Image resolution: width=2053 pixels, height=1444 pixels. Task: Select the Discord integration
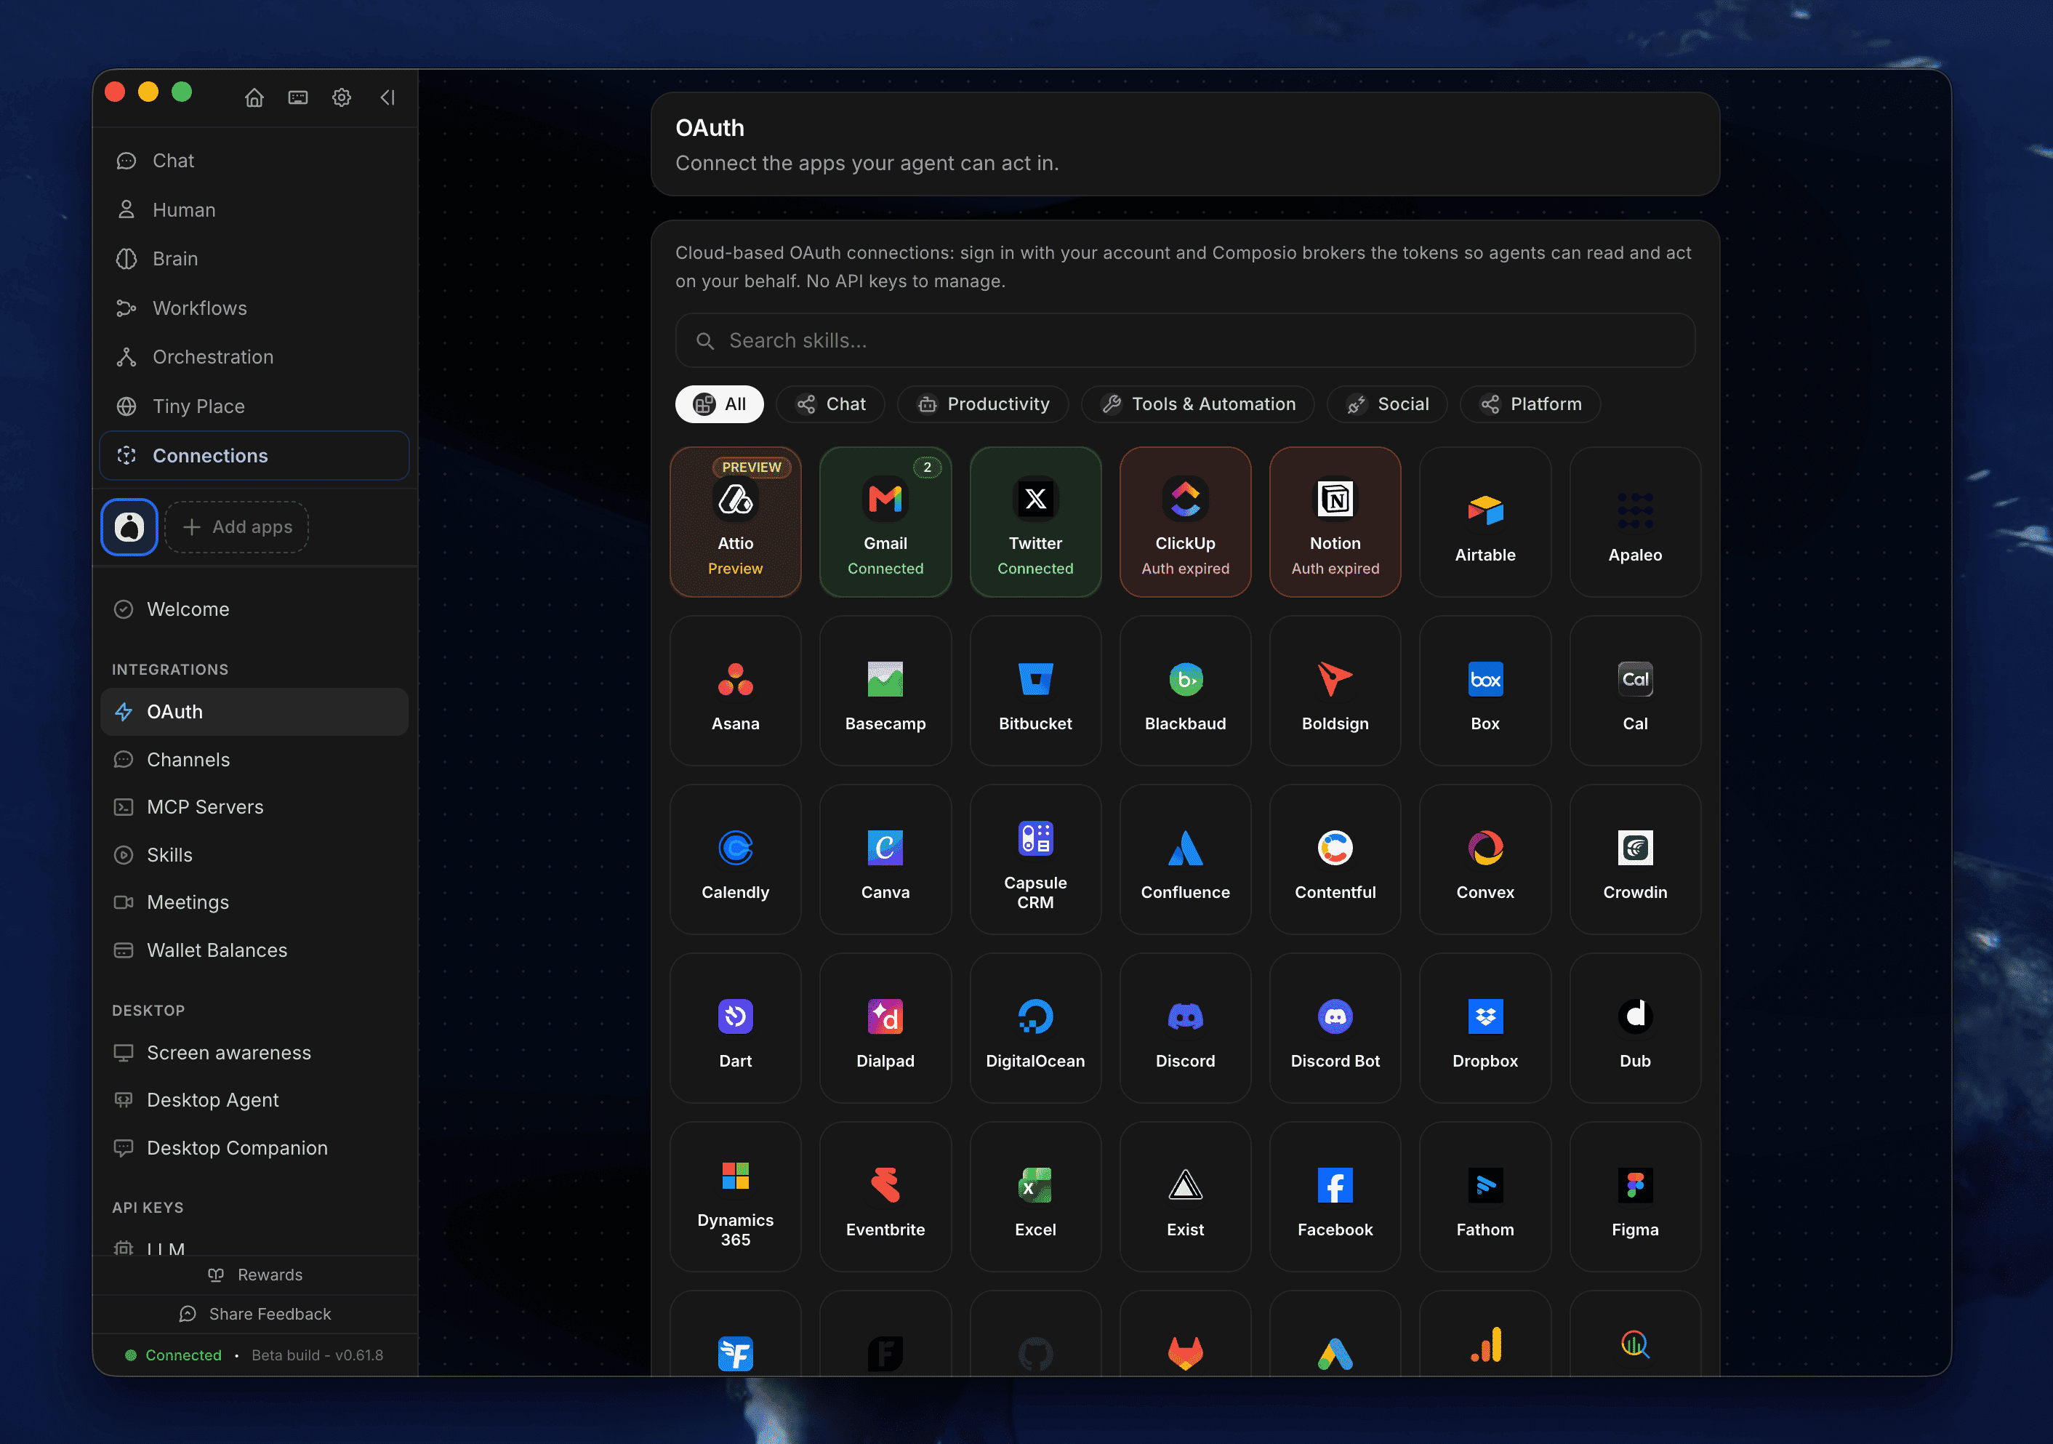[1186, 1028]
